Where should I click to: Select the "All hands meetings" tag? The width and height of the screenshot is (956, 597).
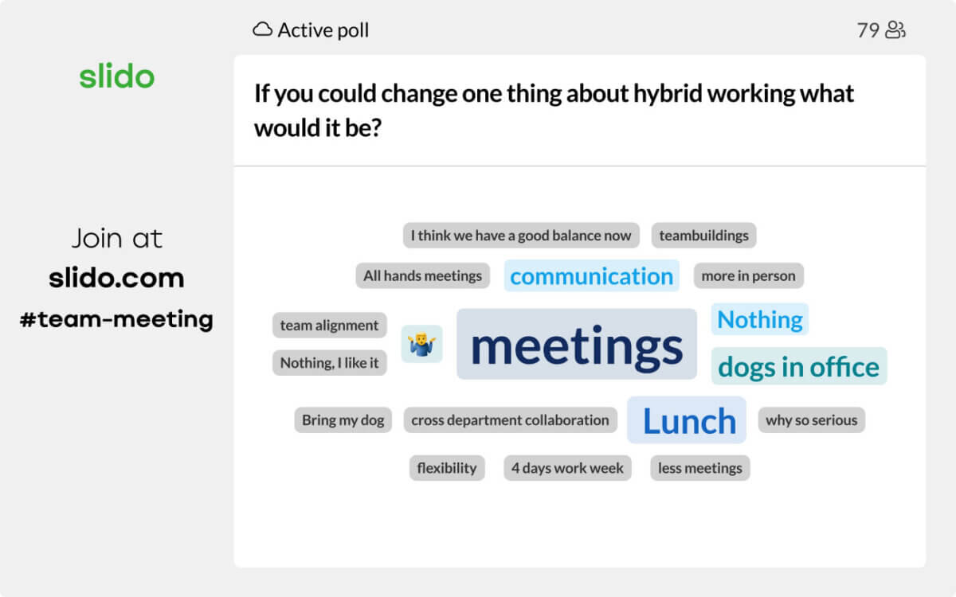[422, 276]
